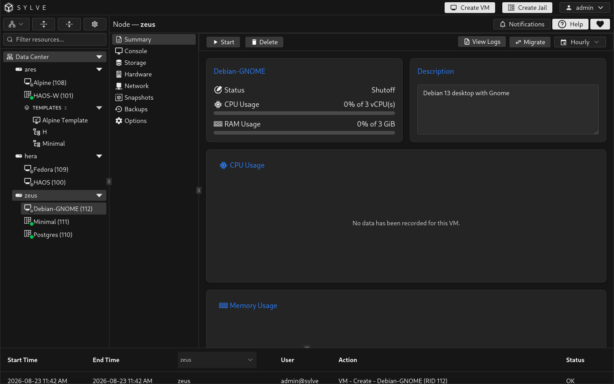614x384 pixels.
Task: Click the task log panel resize handle
Action: coord(307,347)
